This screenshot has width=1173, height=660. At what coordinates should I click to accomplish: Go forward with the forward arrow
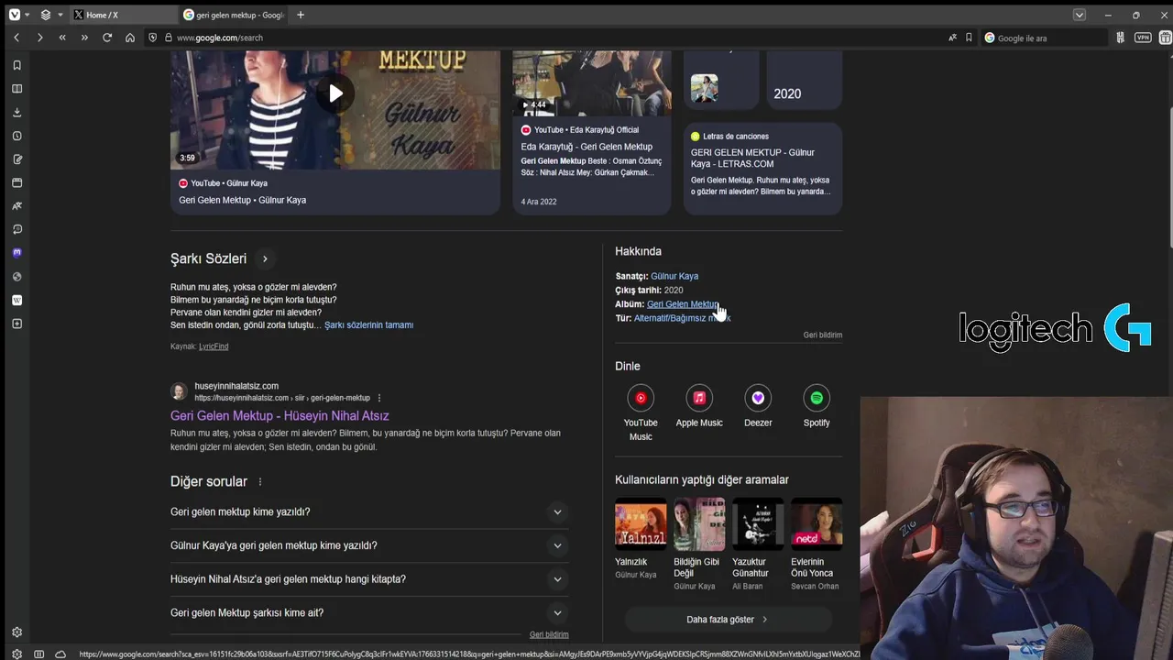point(39,38)
